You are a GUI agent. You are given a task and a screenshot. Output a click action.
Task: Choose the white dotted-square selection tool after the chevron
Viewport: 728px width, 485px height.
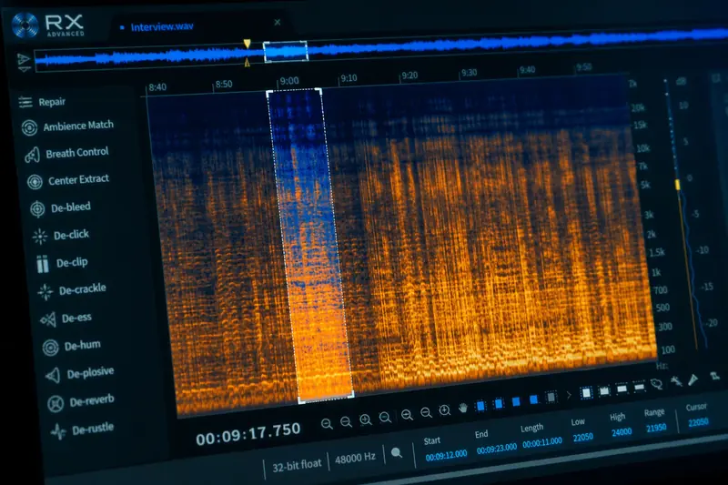coord(586,393)
